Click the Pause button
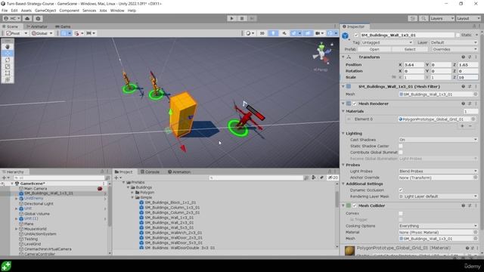 click(x=242, y=18)
